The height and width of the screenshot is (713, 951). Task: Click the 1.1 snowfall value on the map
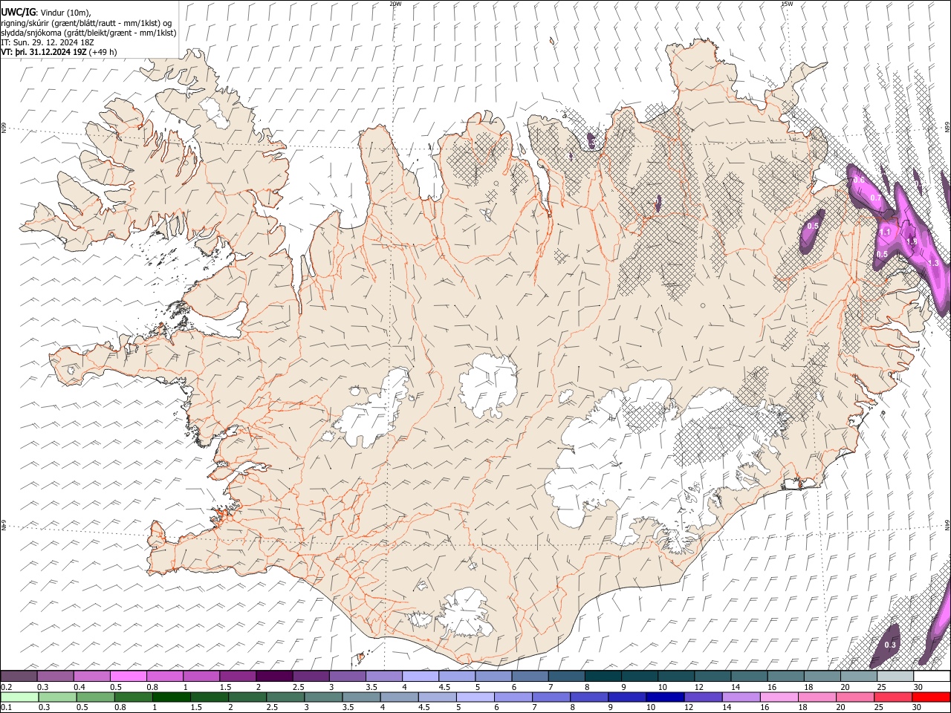tap(885, 232)
